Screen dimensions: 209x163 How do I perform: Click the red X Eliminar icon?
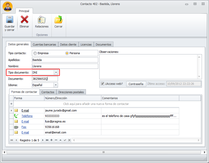[24, 19]
